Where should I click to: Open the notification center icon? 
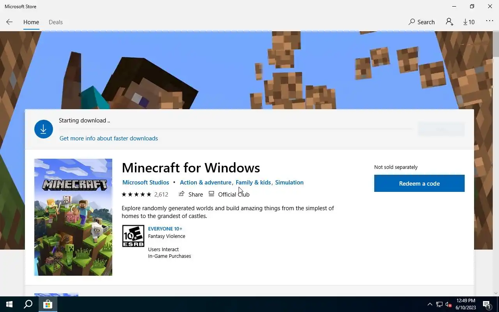pos(487,305)
